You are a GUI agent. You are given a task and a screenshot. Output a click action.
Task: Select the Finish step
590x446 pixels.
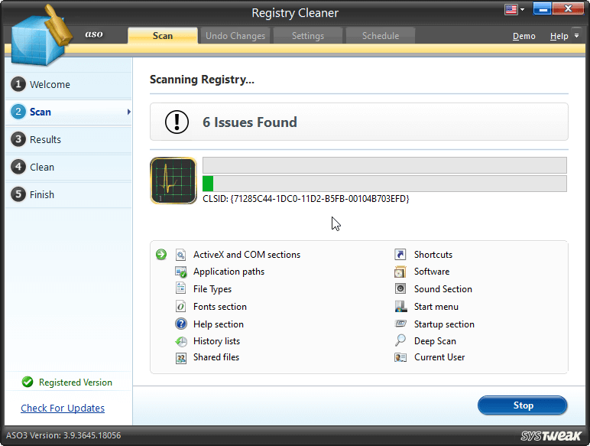click(x=69, y=194)
